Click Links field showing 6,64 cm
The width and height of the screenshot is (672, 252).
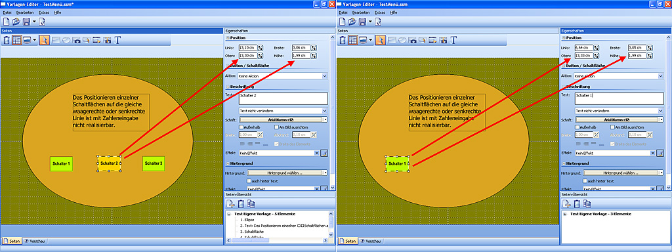[583, 47]
